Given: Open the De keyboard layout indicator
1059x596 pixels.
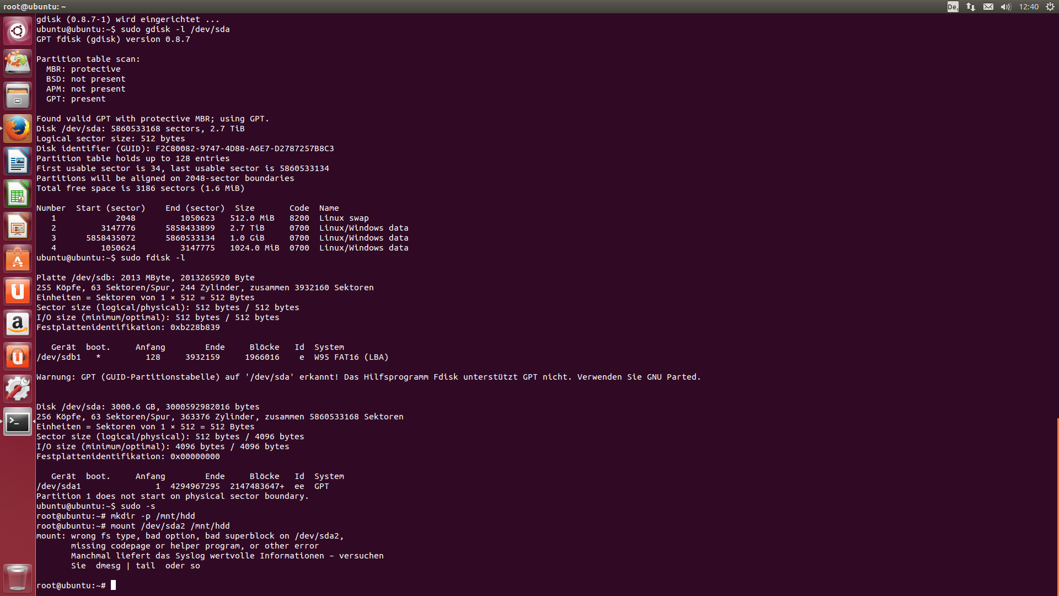Looking at the screenshot, I should click(x=953, y=7).
